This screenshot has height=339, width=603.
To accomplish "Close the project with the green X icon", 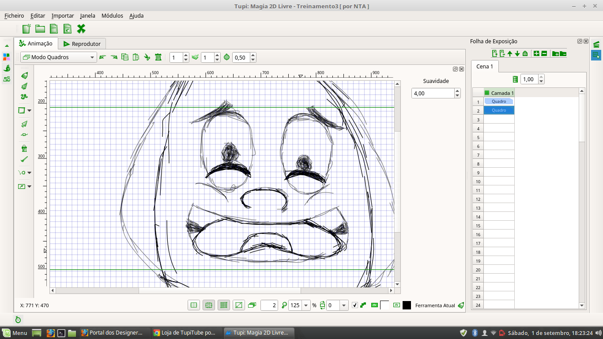I will pyautogui.click(x=81, y=29).
